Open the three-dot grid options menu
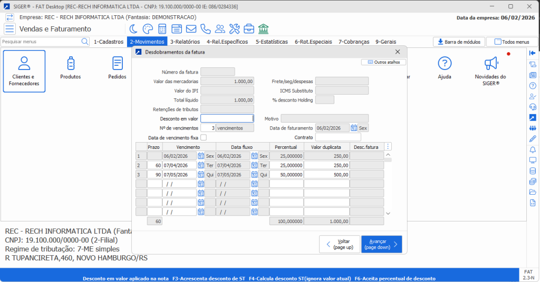The width and height of the screenshot is (540, 282). tap(389, 147)
